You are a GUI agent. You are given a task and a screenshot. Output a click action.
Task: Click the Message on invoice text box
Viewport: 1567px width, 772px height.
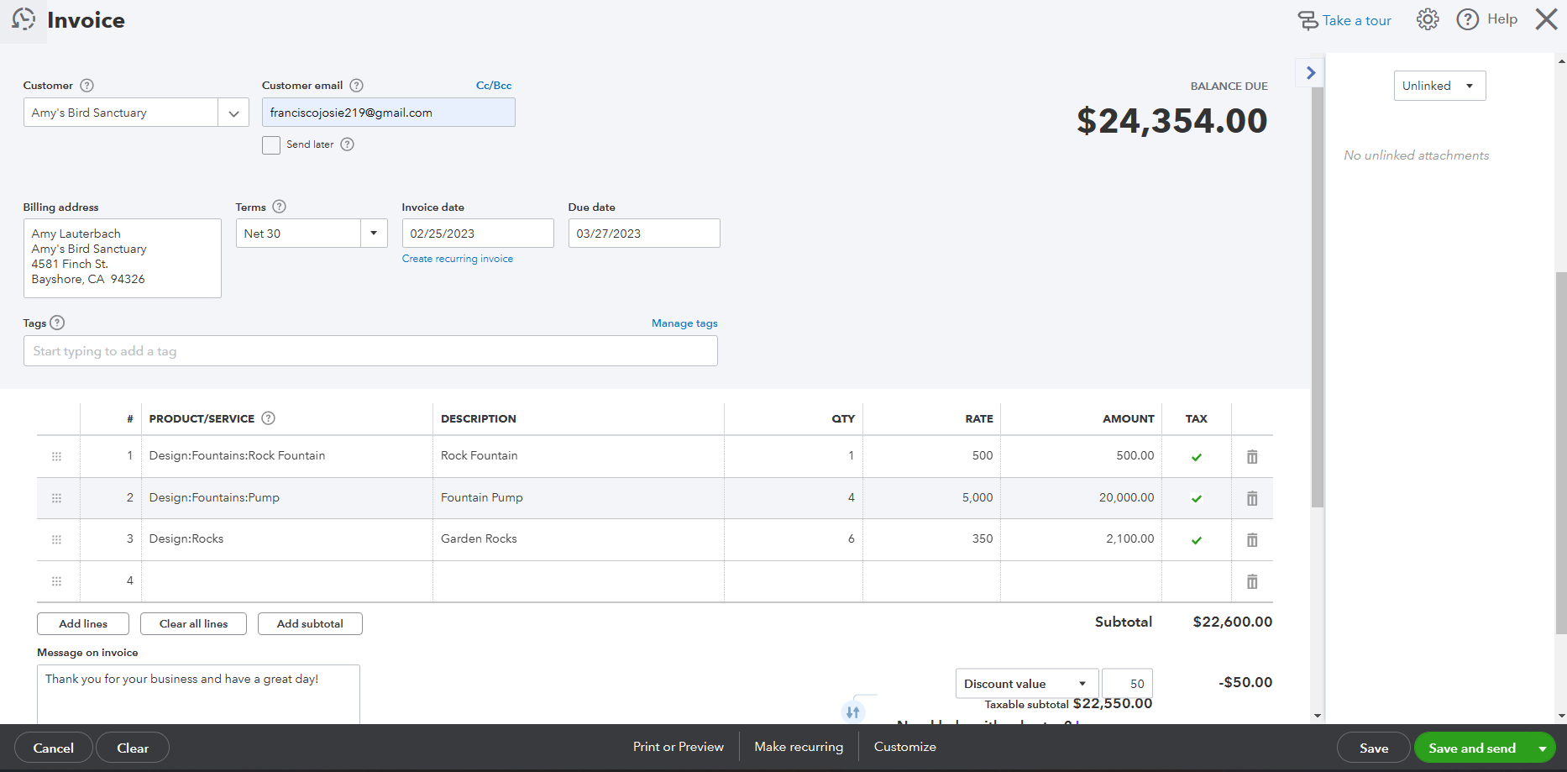pyautogui.click(x=198, y=695)
